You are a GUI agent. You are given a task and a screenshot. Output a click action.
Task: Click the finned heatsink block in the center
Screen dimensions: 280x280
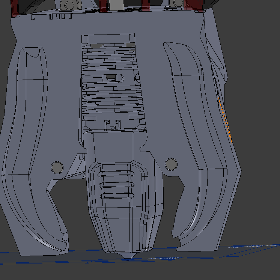[113, 82]
